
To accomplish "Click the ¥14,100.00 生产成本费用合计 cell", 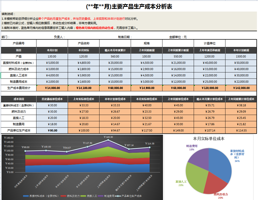I will click(x=84, y=88).
